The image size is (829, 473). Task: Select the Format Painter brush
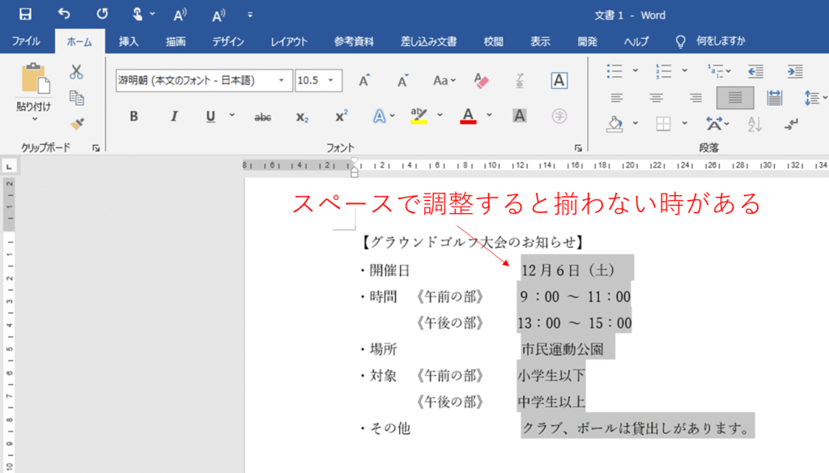77,124
